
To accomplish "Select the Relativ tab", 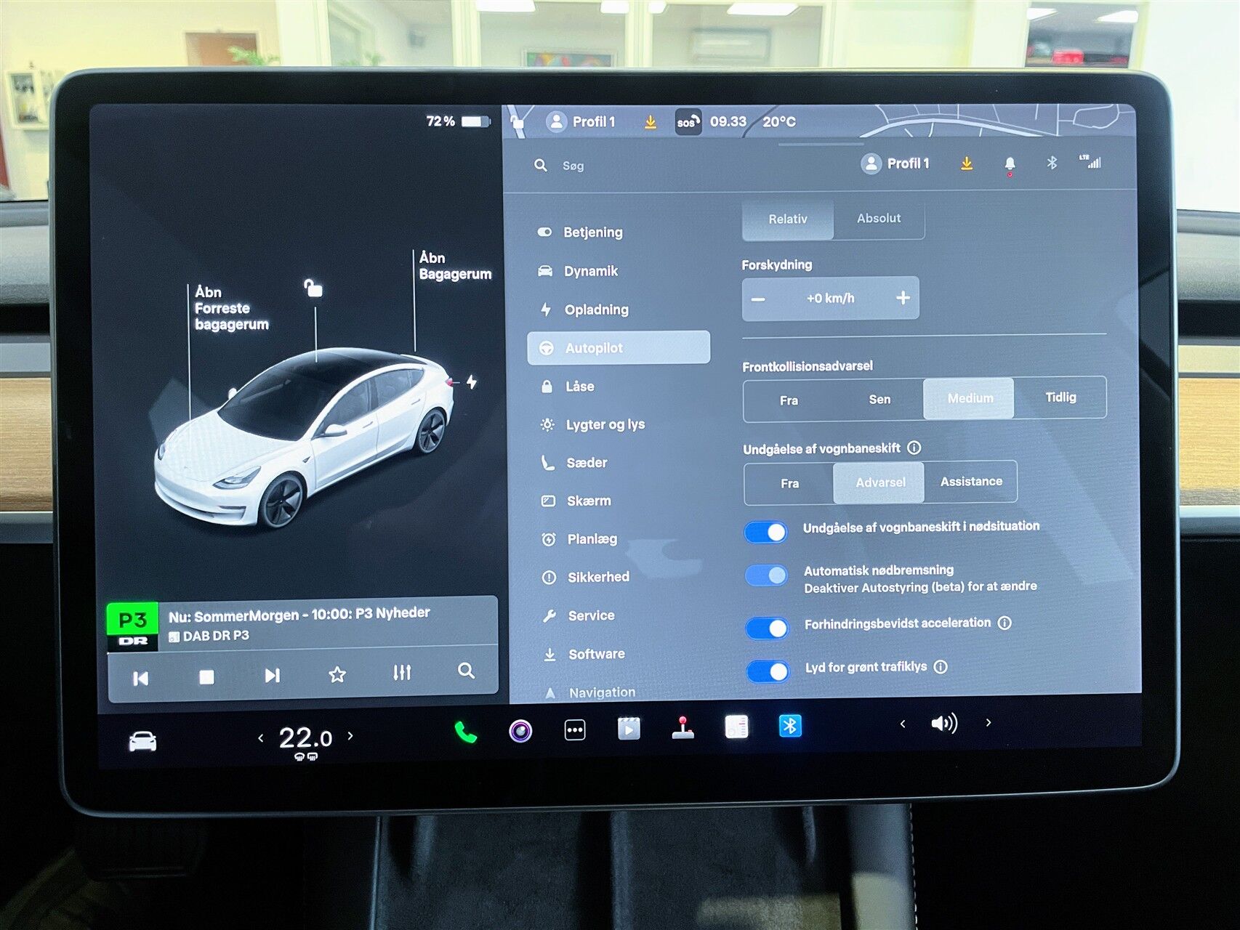I will click(788, 219).
